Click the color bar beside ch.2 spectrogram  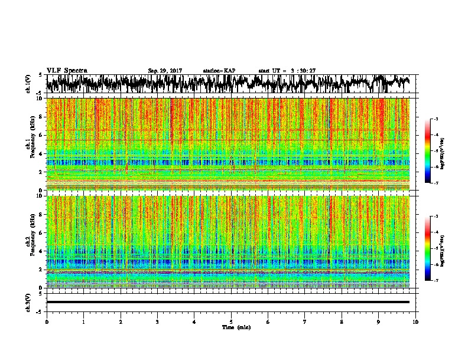coord(428,248)
